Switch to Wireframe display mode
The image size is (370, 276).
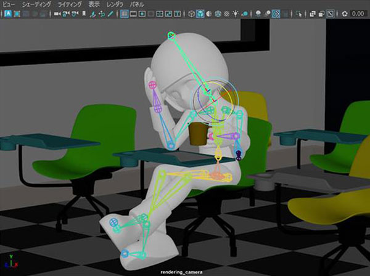(192, 13)
